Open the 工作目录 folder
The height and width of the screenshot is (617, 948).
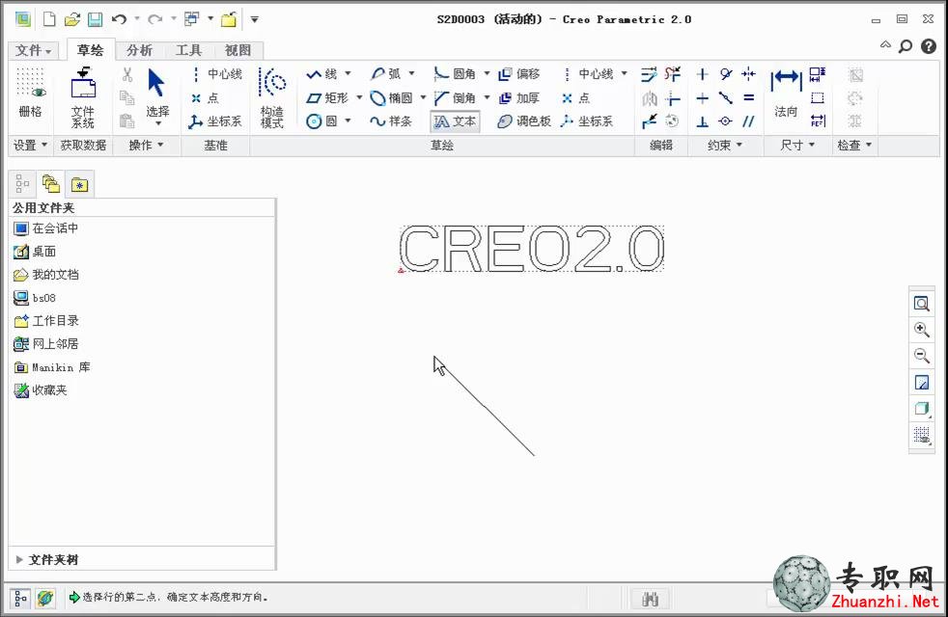tap(46, 321)
